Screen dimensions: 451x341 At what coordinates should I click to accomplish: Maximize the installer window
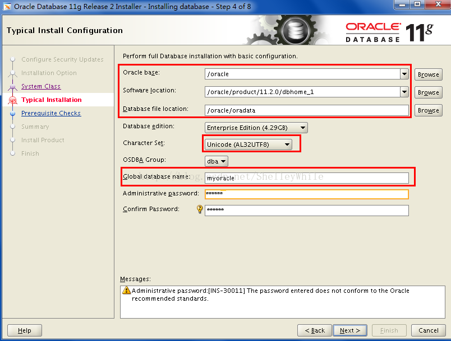point(417,4)
